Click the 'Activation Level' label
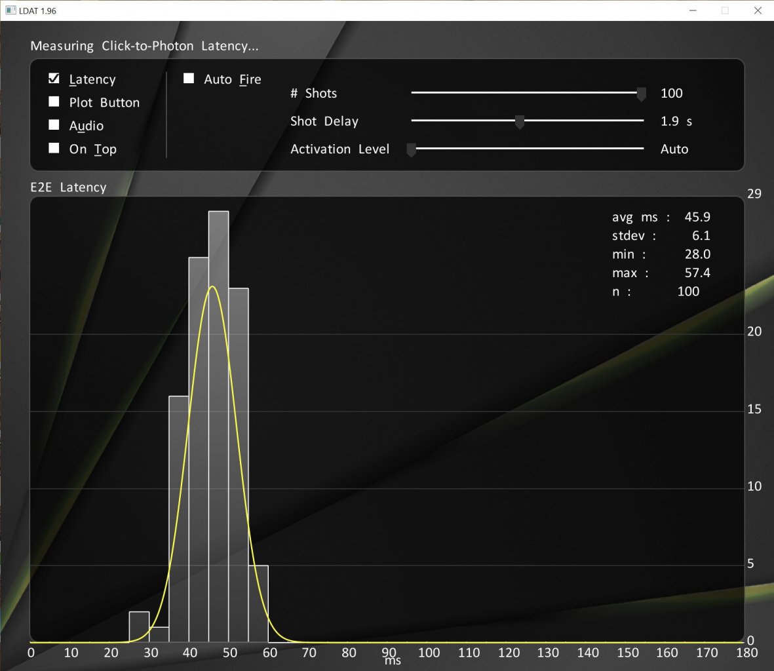The image size is (774, 671). pyautogui.click(x=339, y=149)
